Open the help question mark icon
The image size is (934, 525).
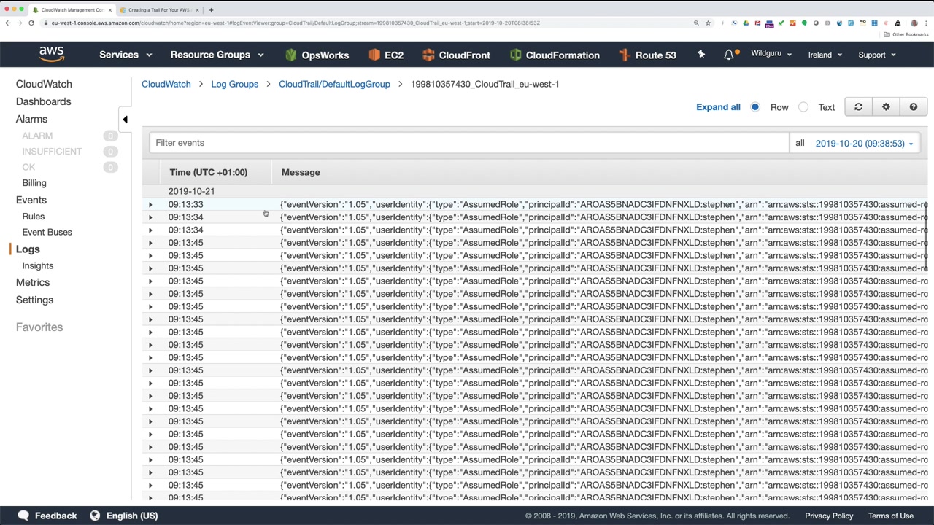pyautogui.click(x=913, y=107)
